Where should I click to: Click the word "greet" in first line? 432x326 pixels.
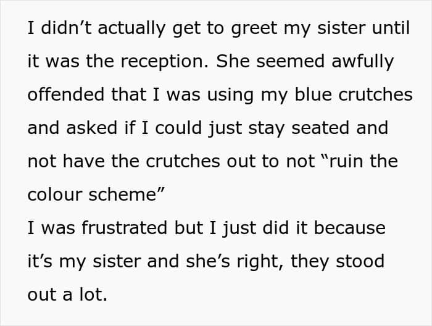[x=254, y=28]
